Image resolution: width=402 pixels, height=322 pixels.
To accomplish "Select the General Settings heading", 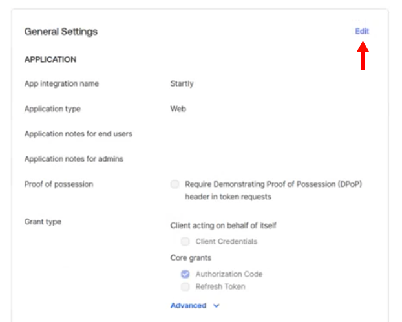I will pyautogui.click(x=61, y=32).
